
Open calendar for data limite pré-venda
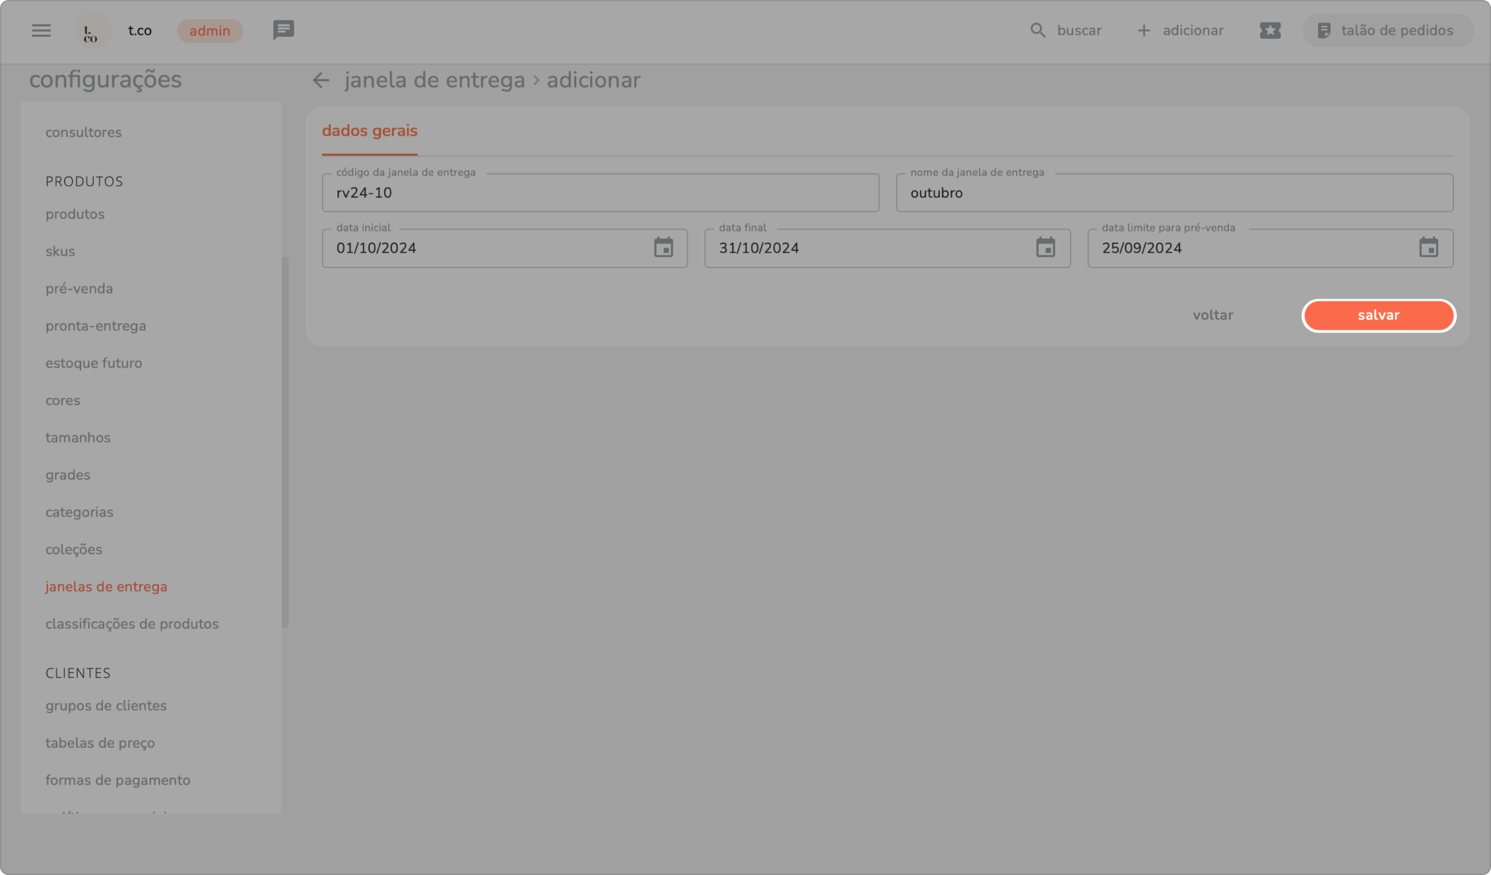point(1428,248)
